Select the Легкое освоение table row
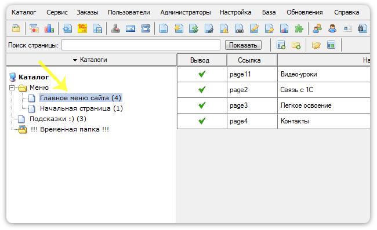 point(274,105)
